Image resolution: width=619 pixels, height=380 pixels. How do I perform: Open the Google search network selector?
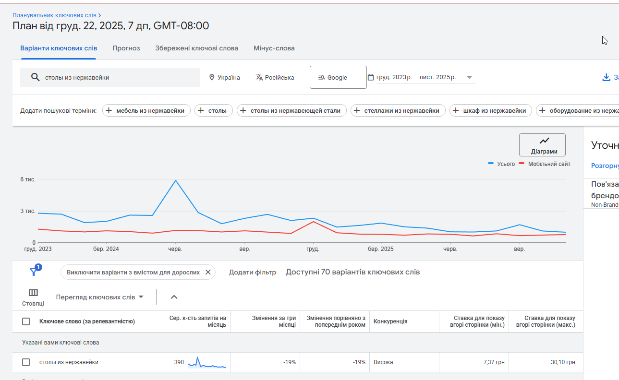(338, 77)
